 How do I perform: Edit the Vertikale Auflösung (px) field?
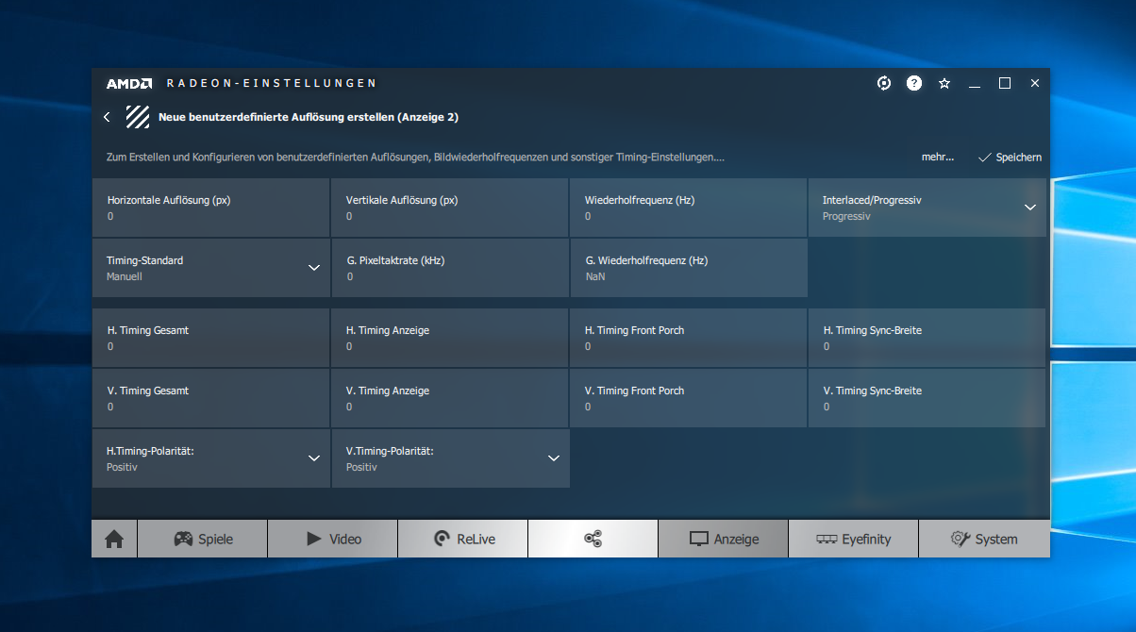pos(450,208)
